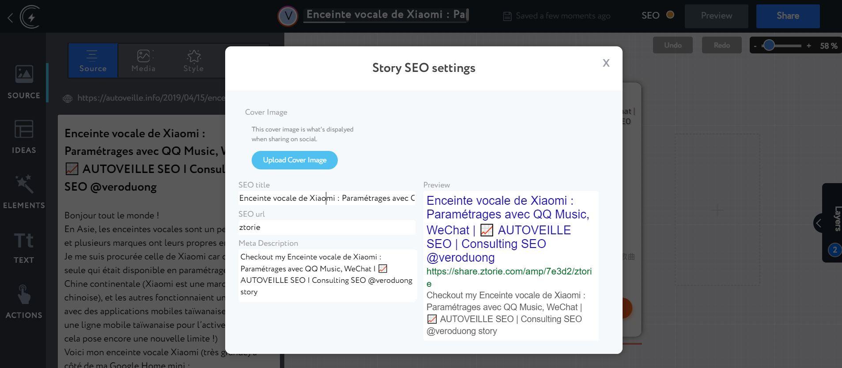The image size is (842, 368).
Task: Open the V user avatar
Action: coord(288,16)
